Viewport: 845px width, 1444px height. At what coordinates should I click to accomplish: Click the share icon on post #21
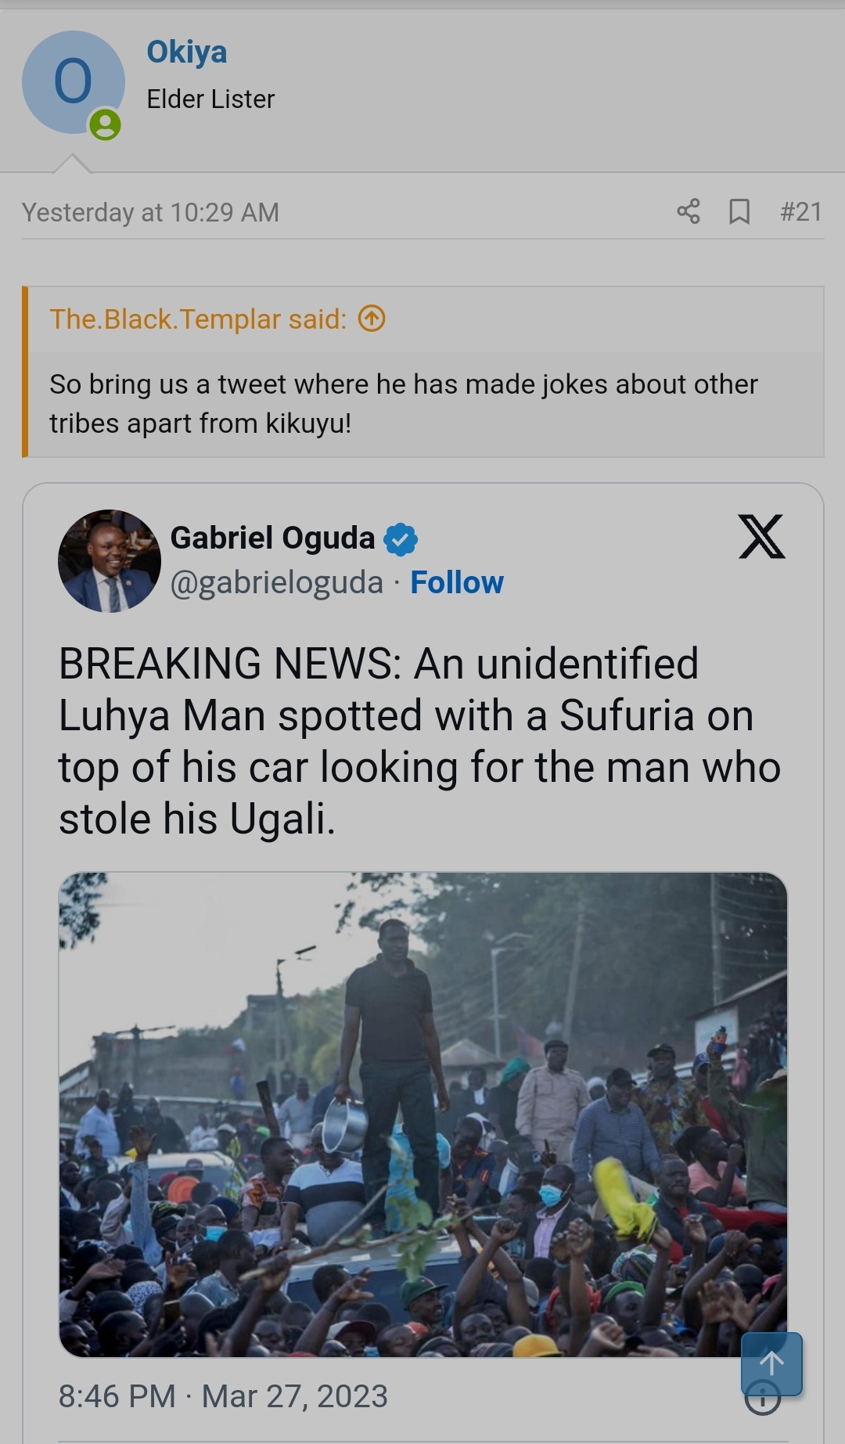coord(689,211)
